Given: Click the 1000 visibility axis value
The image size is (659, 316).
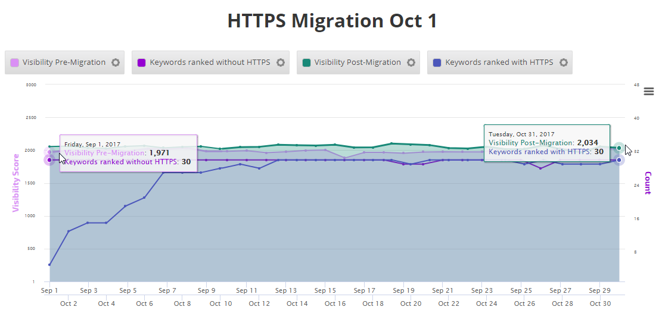Looking at the screenshot, I should click(31, 216).
